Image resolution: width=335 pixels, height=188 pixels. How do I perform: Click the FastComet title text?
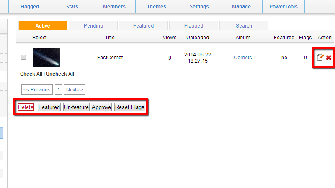point(110,58)
